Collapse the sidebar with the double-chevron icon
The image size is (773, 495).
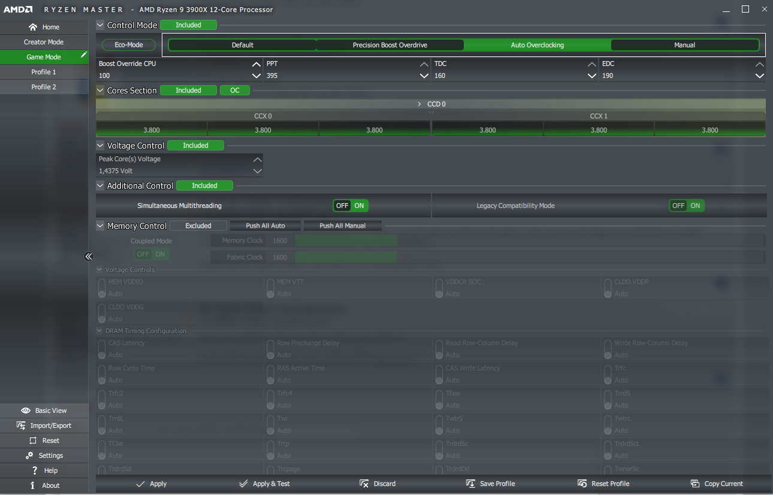tap(89, 256)
